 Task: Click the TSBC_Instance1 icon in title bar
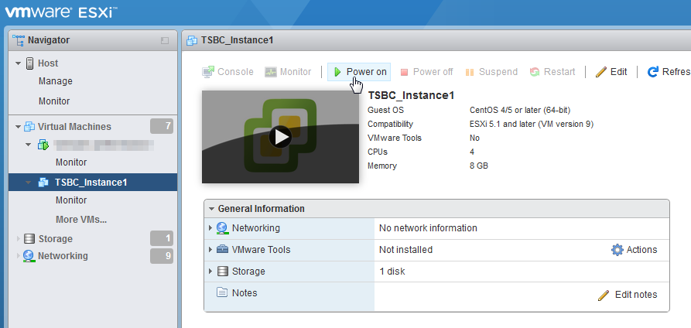(192, 40)
